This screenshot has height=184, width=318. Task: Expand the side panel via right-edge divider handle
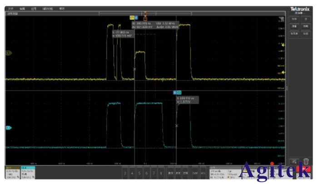[x=286, y=88]
